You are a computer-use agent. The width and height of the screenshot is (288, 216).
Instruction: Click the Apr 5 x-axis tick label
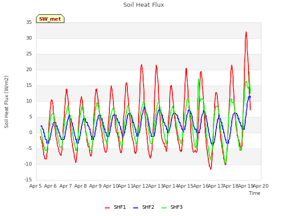pyautogui.click(x=36, y=186)
